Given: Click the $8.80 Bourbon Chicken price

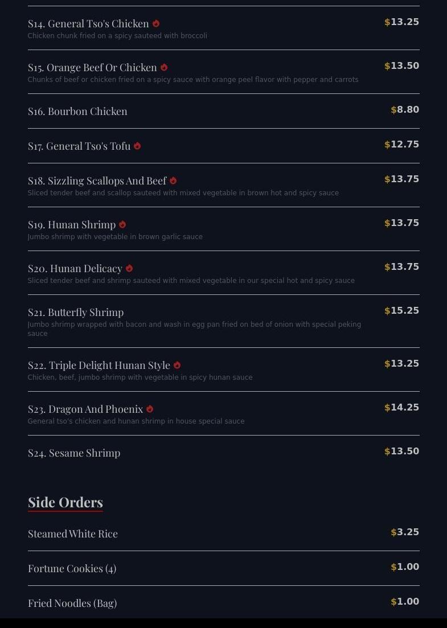Looking at the screenshot, I should 405,110.
